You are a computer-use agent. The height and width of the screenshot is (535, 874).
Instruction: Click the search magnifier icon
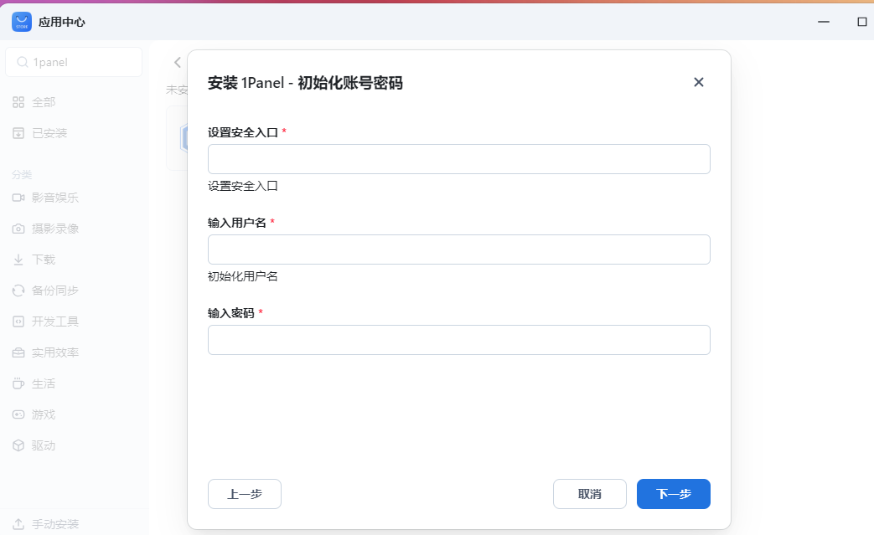pos(23,62)
